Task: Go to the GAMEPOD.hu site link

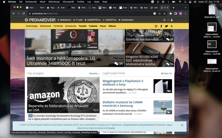Action: pyautogui.click(x=93, y=20)
